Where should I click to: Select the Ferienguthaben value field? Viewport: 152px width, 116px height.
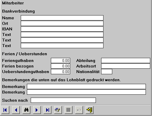61,60
